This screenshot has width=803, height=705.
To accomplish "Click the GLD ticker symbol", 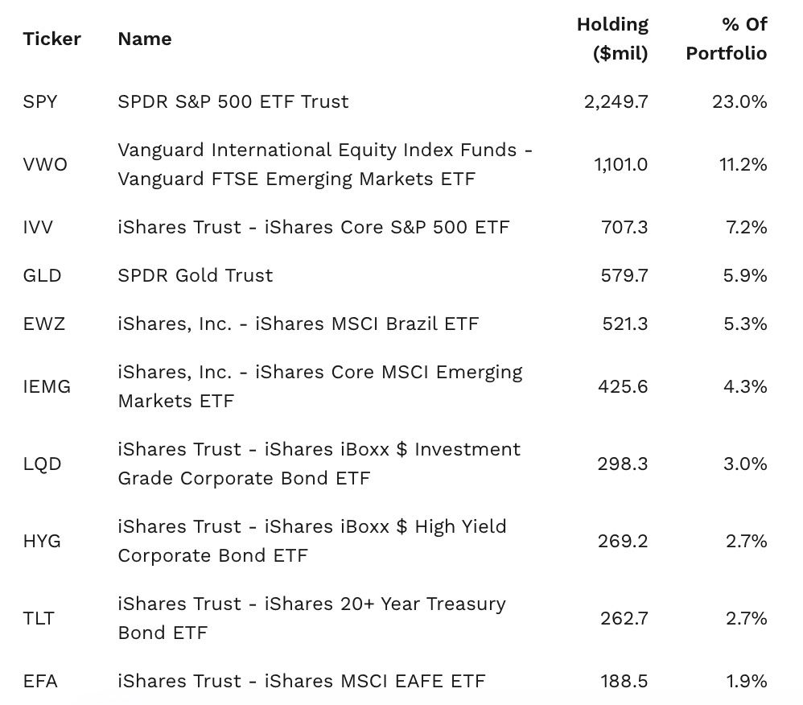I will click(x=42, y=275).
